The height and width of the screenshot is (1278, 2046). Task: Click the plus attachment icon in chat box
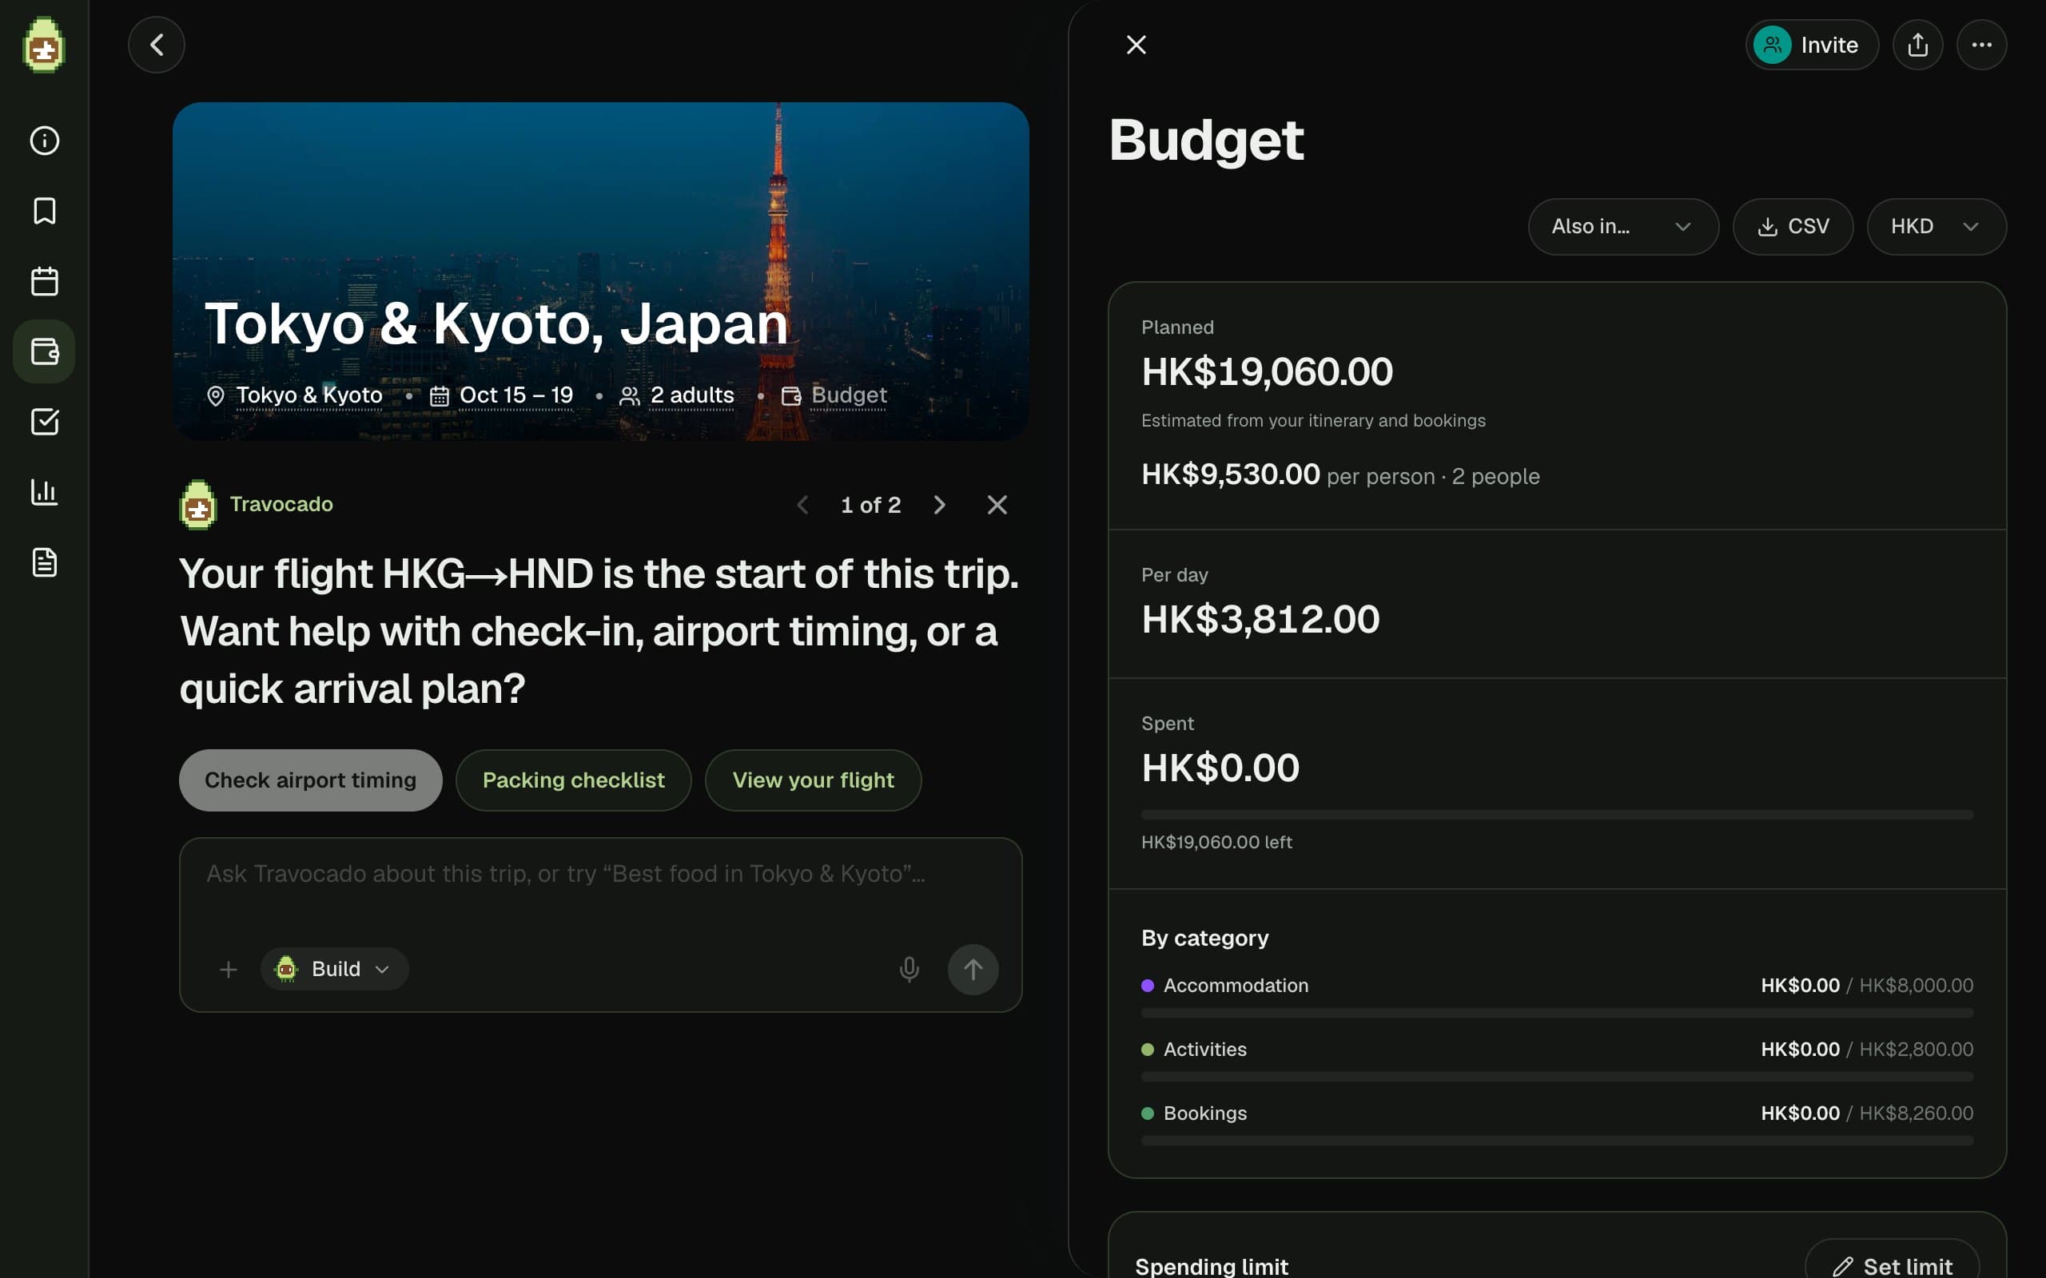(229, 970)
